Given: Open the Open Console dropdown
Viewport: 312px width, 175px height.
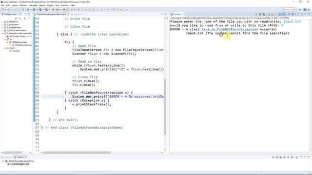Looking at the screenshot, I should tap(302, 14).
